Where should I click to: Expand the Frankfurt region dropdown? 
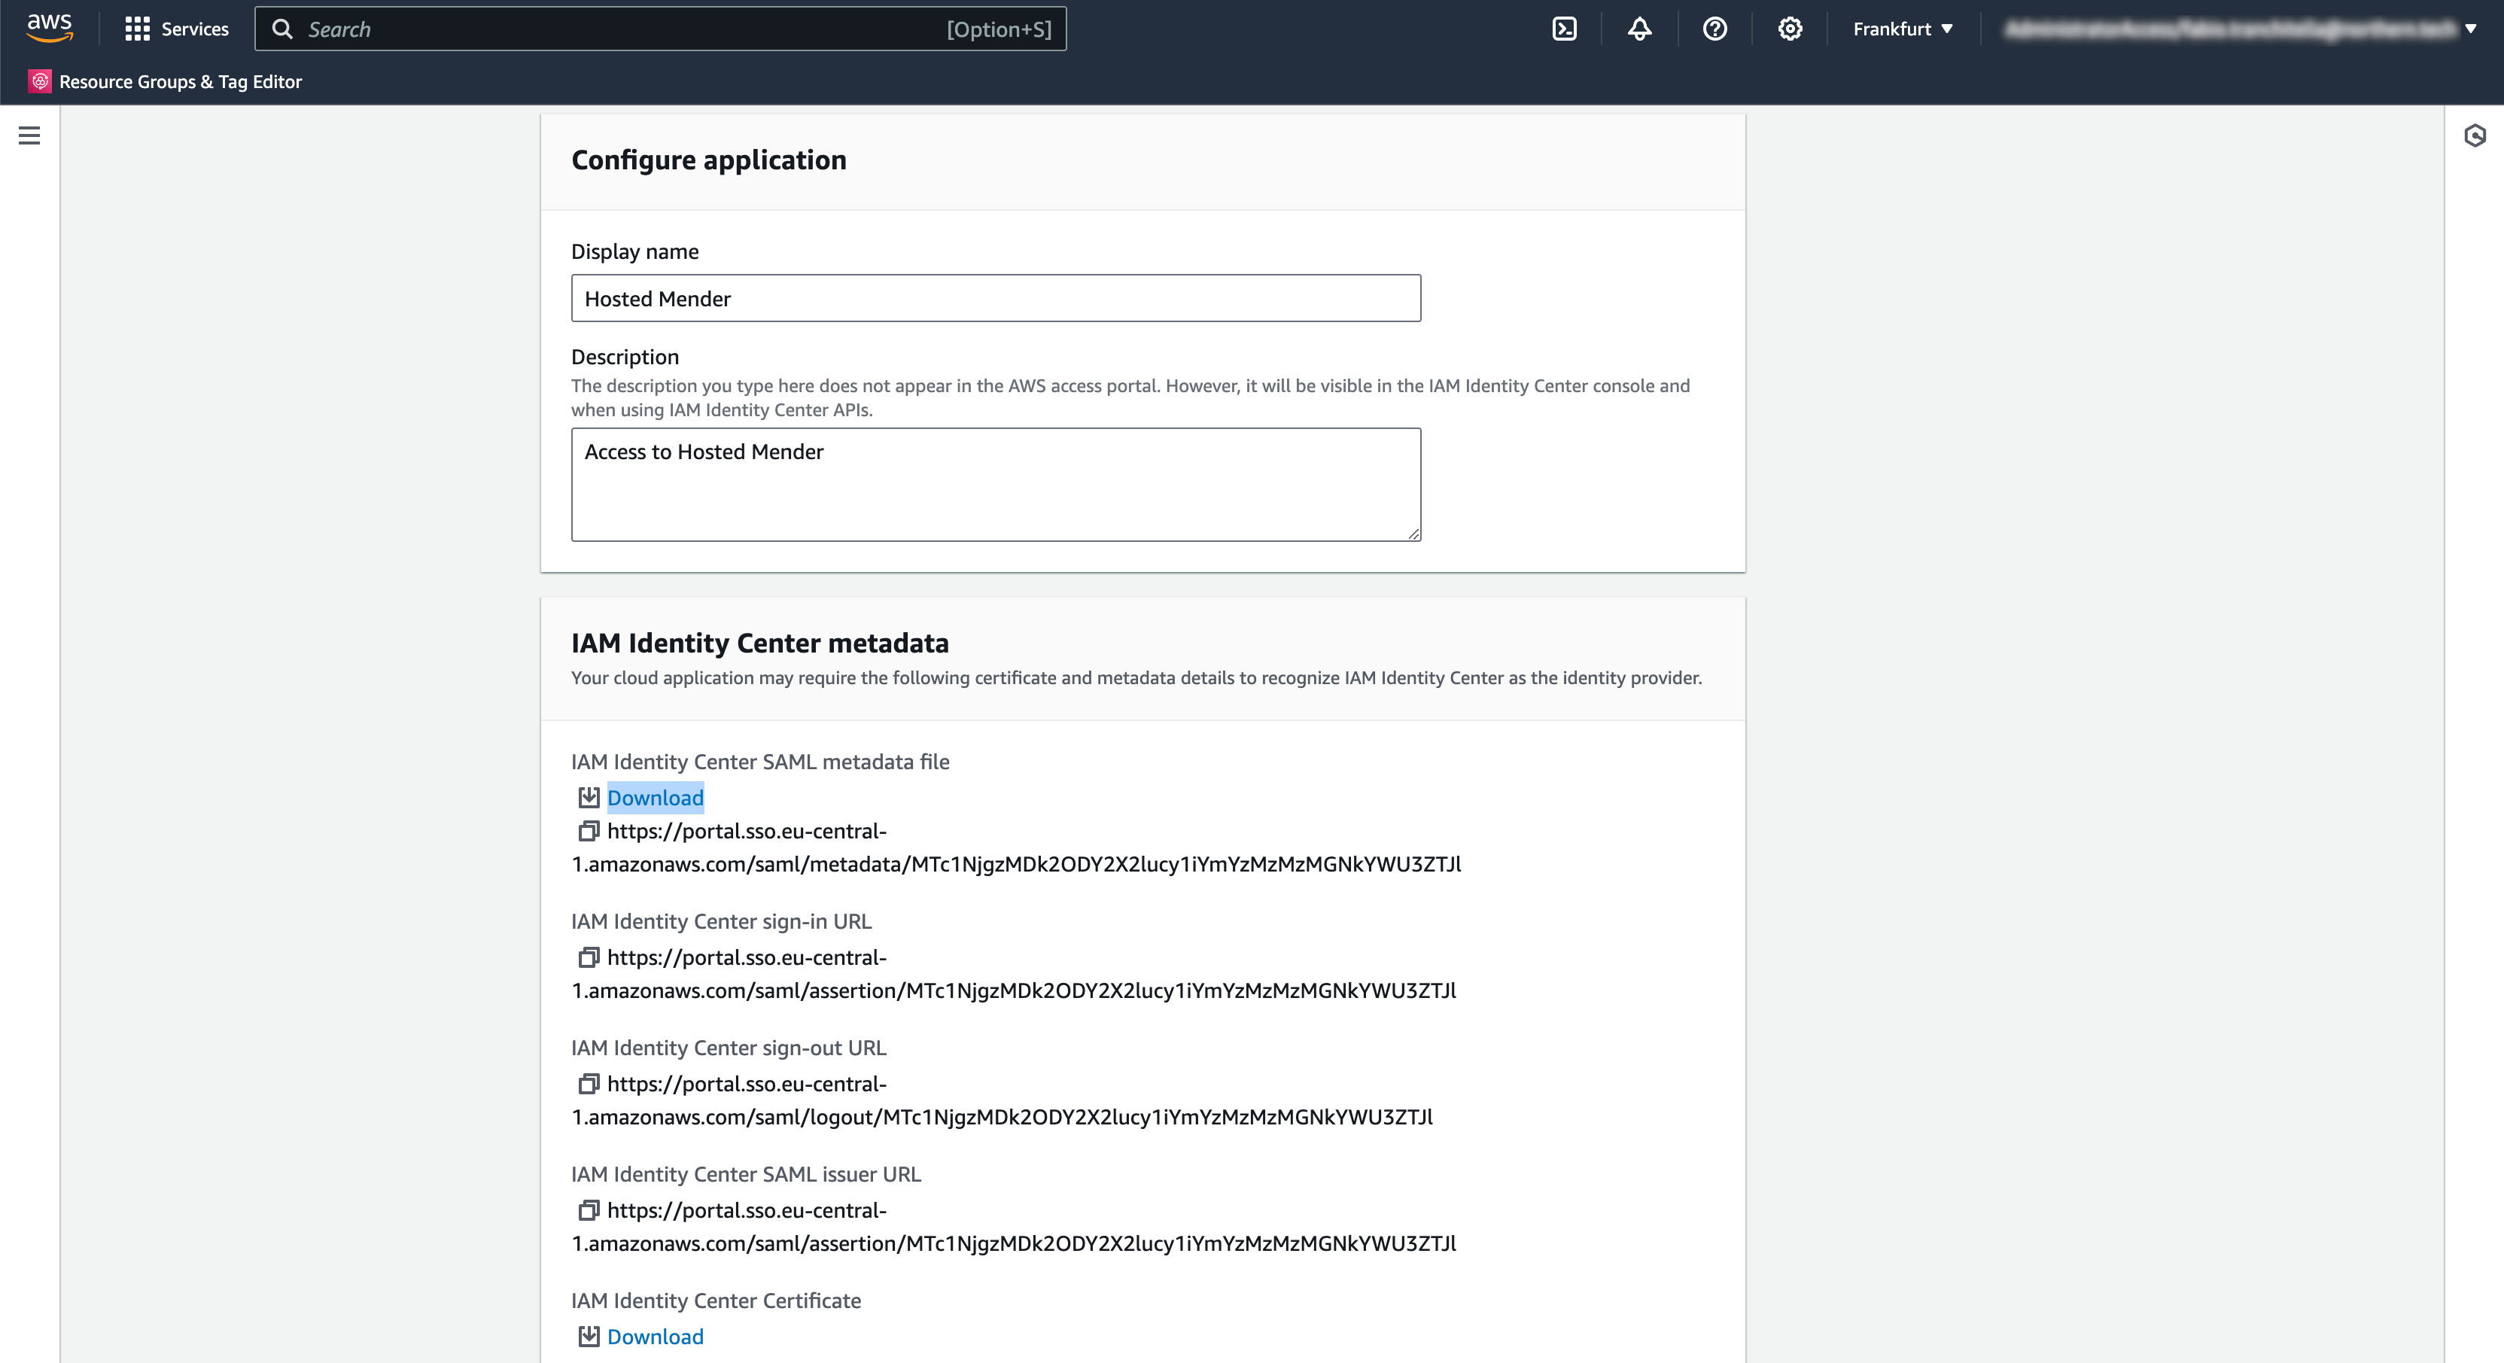(1903, 29)
